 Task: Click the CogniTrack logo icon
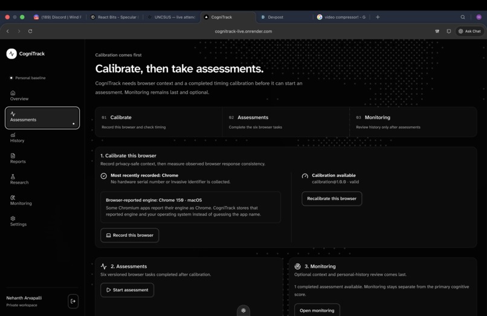tap(11, 54)
